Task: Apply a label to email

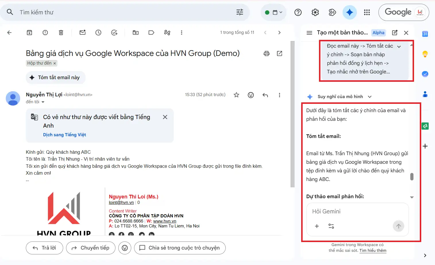Action: coord(151,33)
